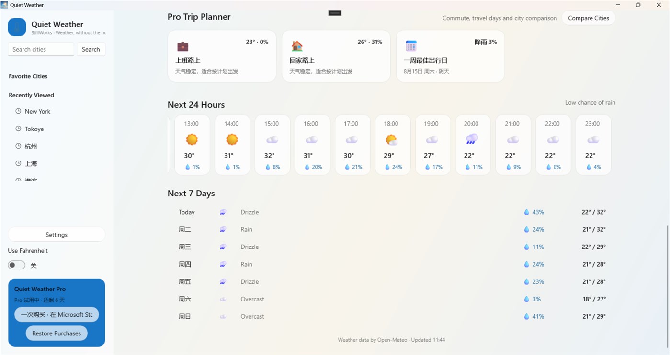Open the 回家路上 trip card
This screenshot has width=670, height=355.
336,56
